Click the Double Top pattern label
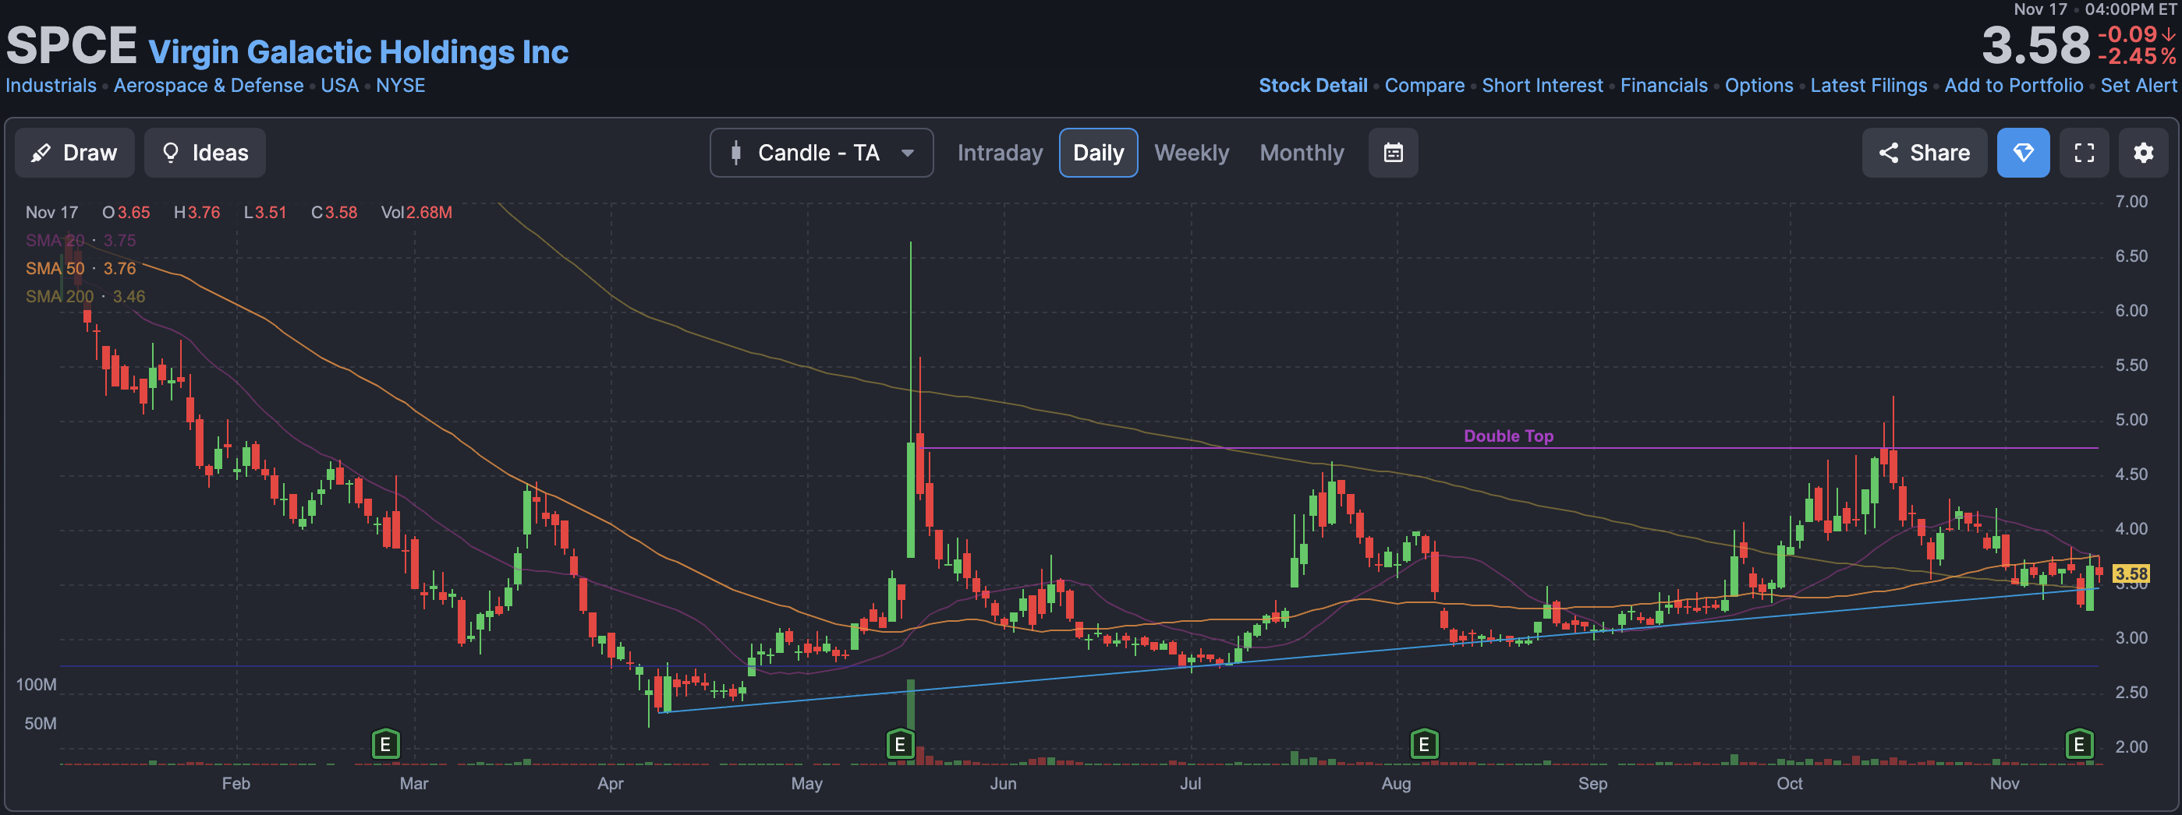 (x=1508, y=436)
